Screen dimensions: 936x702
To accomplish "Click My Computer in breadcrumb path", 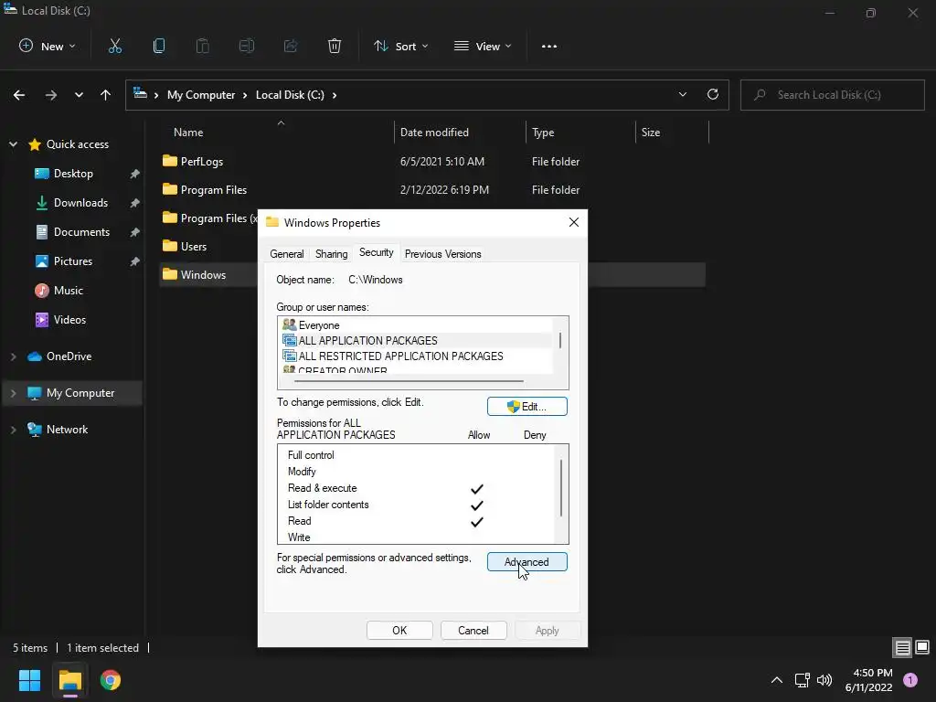I will [201, 95].
